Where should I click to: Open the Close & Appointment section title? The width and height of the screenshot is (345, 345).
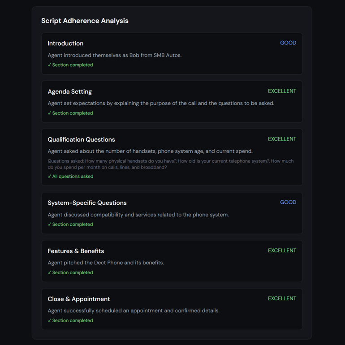[78, 299]
